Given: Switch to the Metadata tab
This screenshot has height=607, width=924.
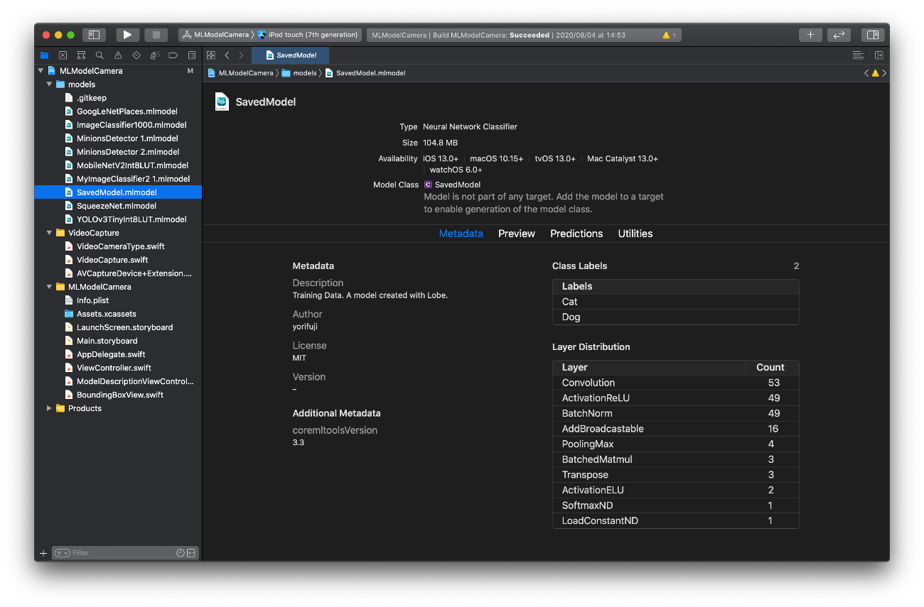Looking at the screenshot, I should [461, 234].
